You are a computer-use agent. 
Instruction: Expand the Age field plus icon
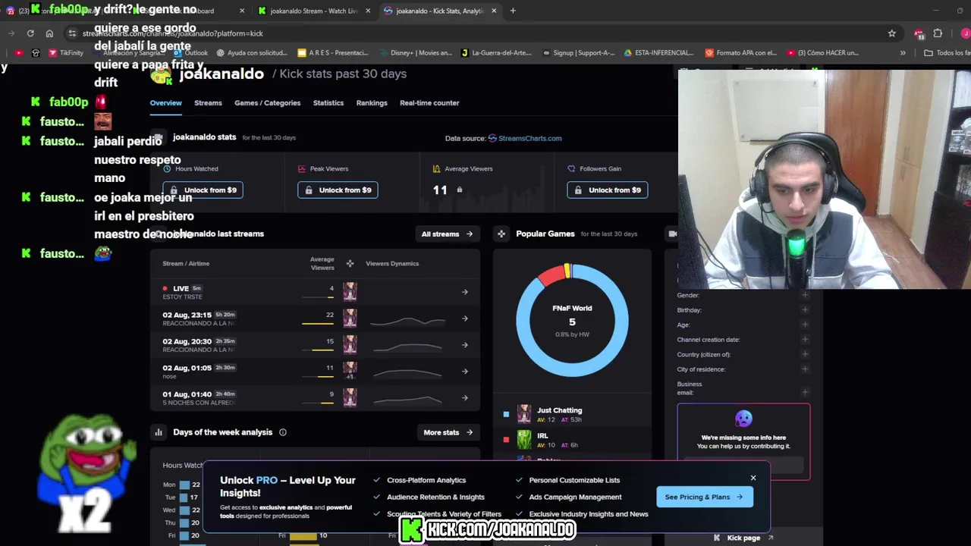(805, 325)
